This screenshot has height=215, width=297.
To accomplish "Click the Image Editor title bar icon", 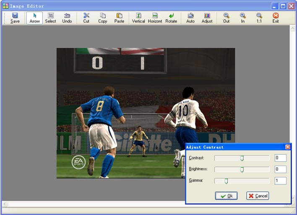I will [5, 6].
